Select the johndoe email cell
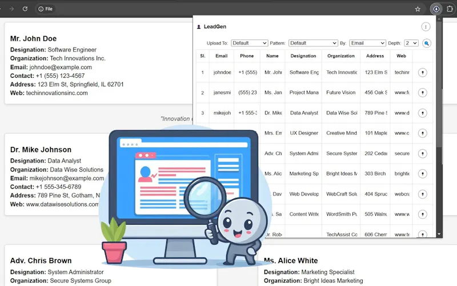 click(x=222, y=73)
